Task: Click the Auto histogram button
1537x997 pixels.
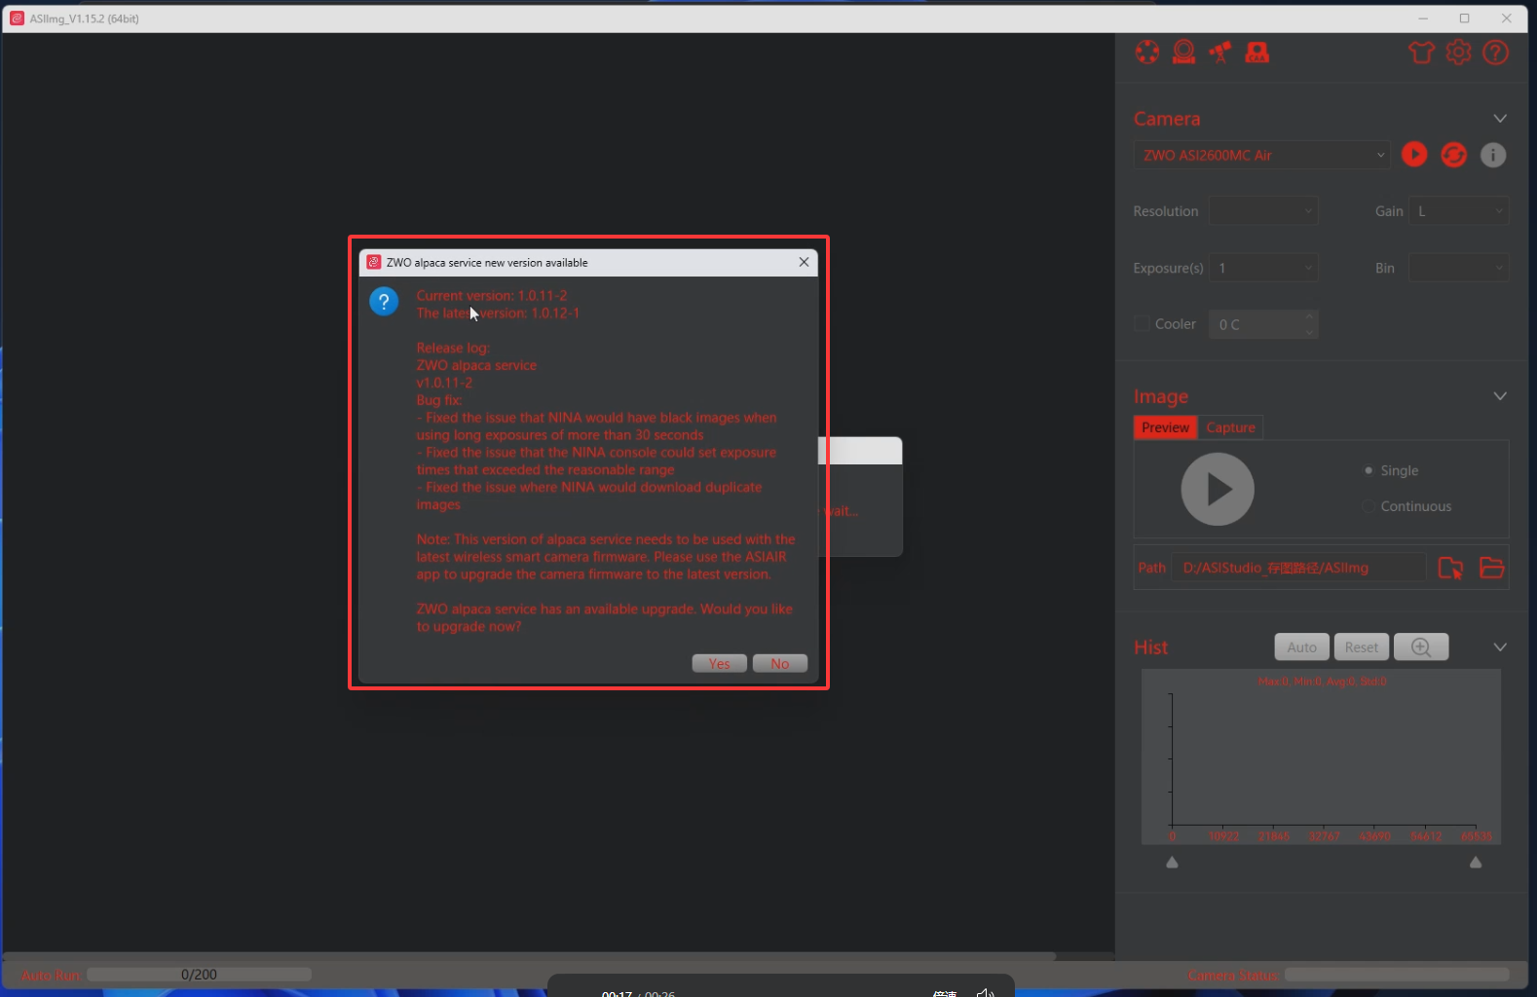Action: coord(1301,647)
